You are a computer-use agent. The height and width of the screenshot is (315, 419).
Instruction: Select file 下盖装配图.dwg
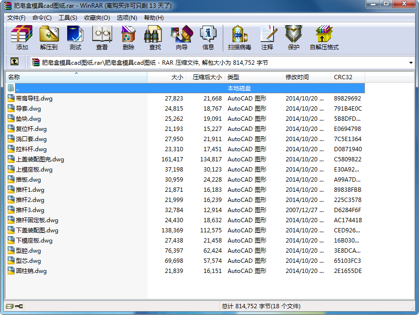click(x=37, y=230)
